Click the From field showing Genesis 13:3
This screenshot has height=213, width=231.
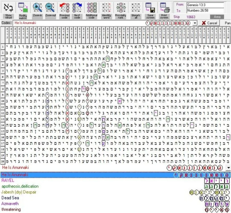tap(205, 5)
